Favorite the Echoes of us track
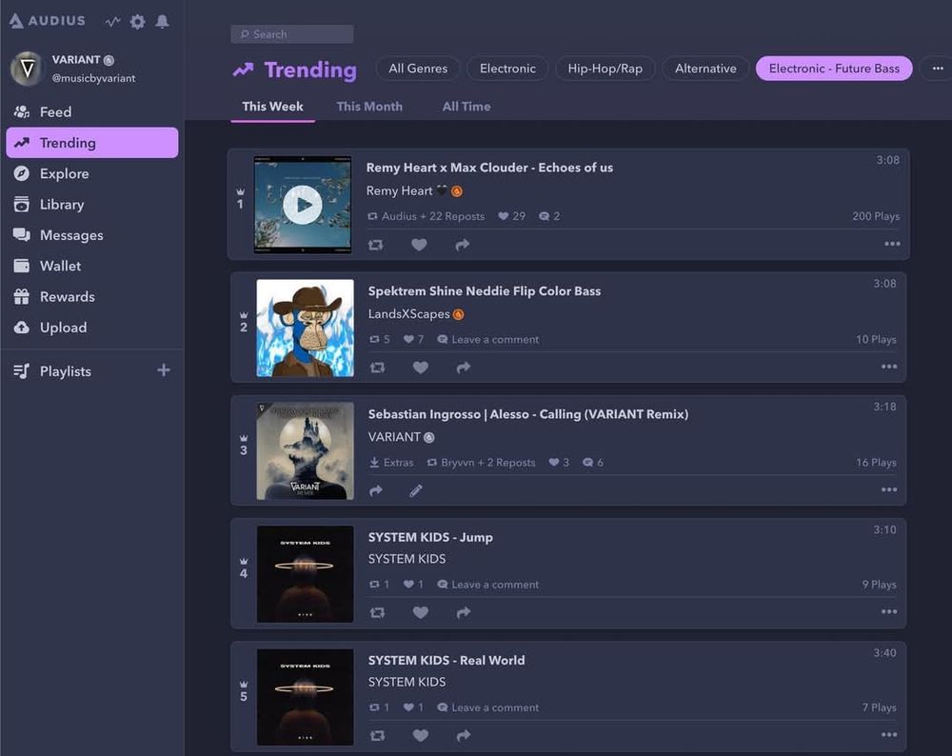 (419, 245)
